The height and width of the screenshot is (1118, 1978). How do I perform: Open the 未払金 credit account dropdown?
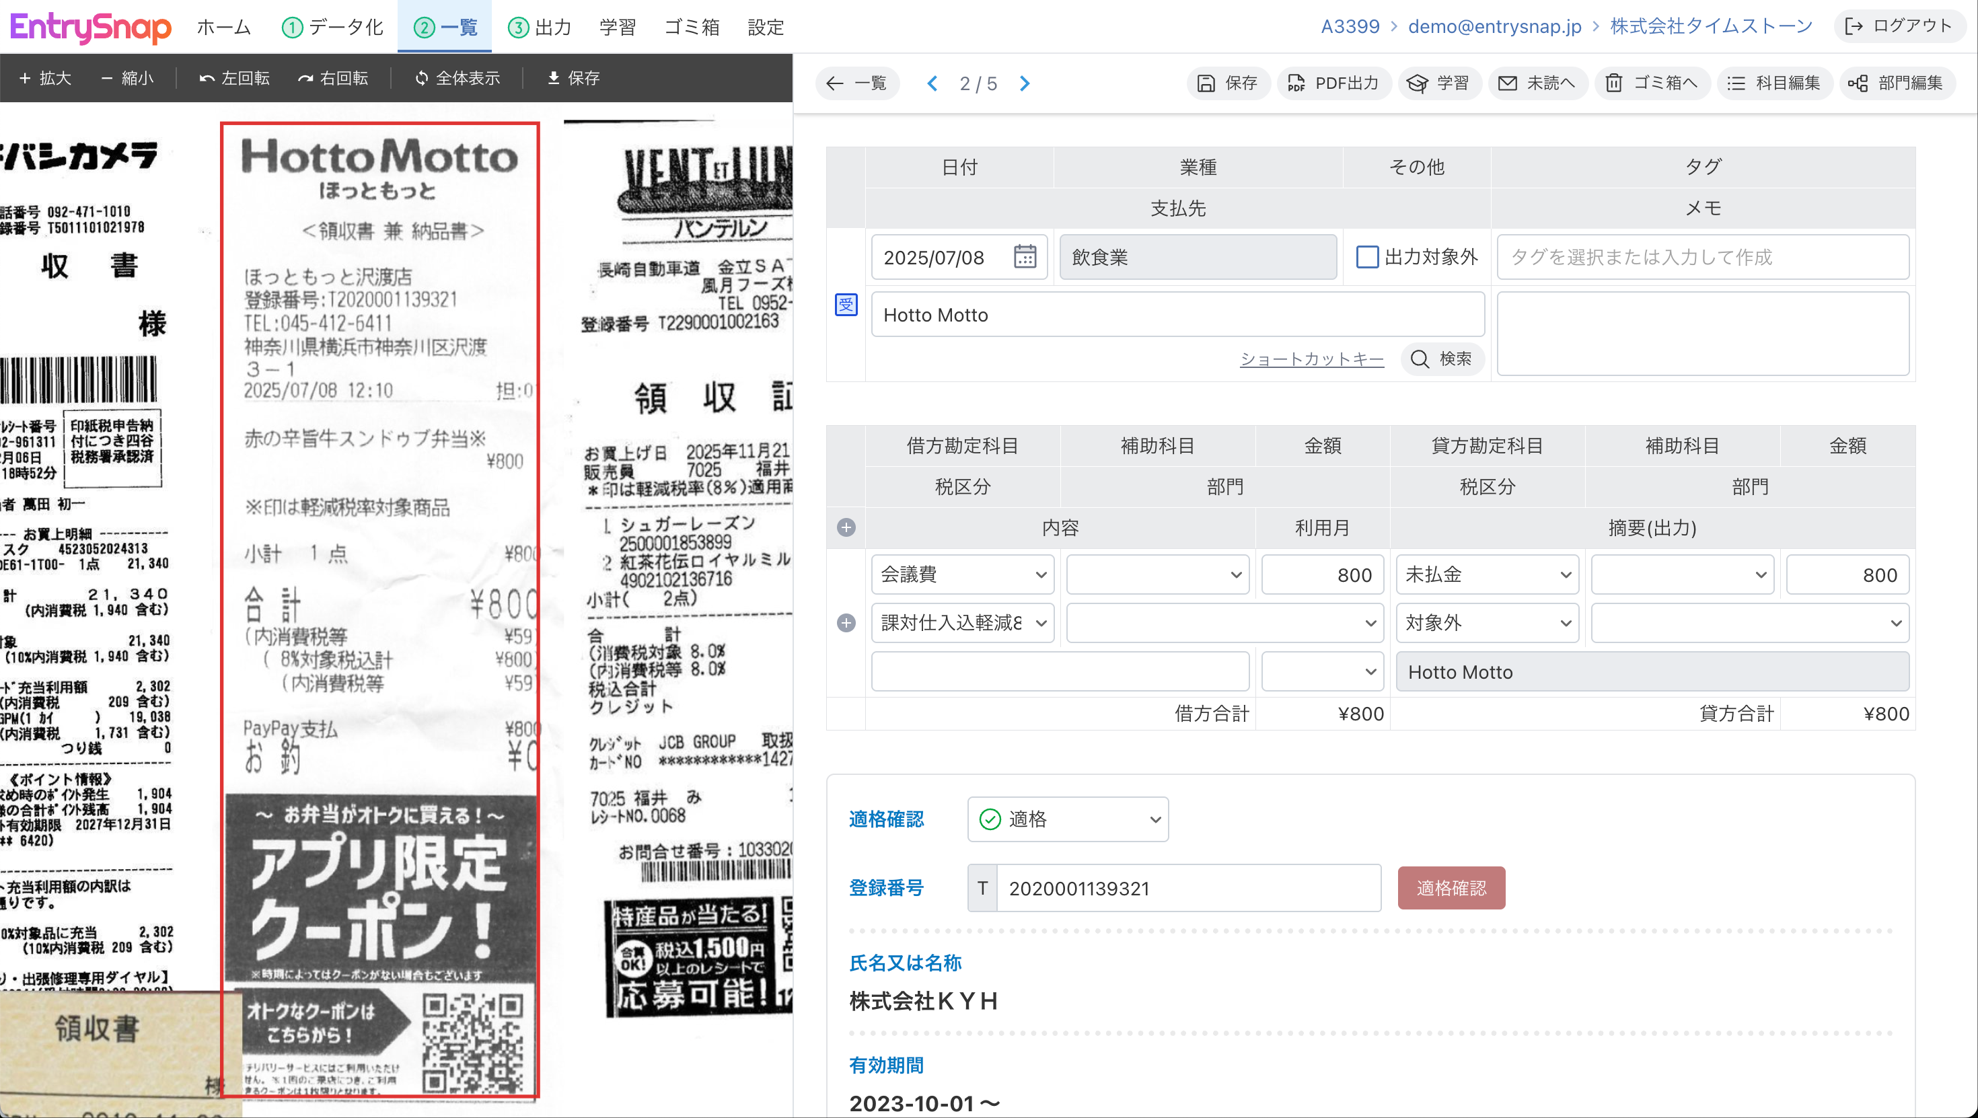(x=1488, y=574)
